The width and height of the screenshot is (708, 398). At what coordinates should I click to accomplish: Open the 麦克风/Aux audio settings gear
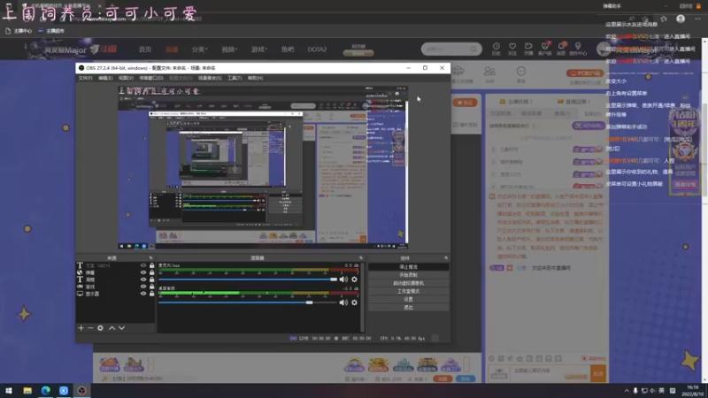[x=355, y=279]
